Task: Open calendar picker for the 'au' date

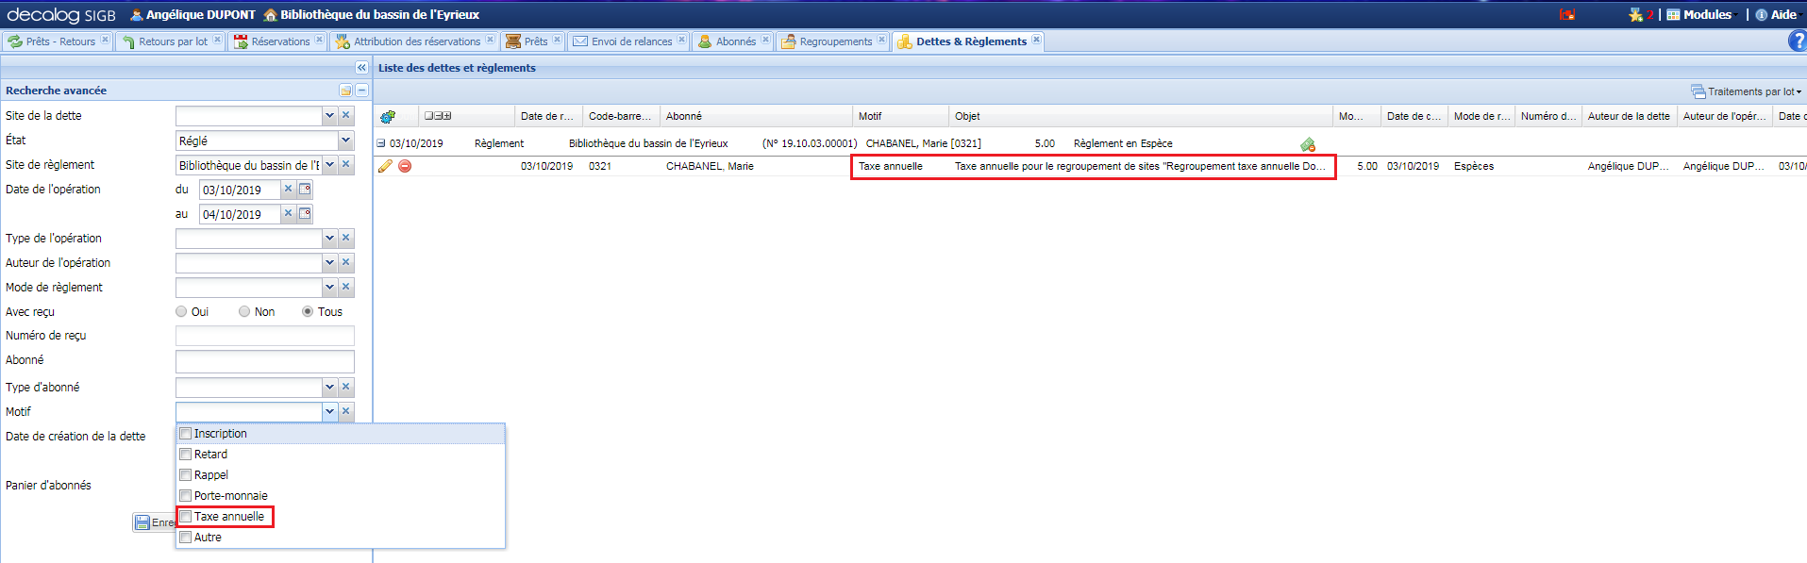Action: (x=305, y=214)
